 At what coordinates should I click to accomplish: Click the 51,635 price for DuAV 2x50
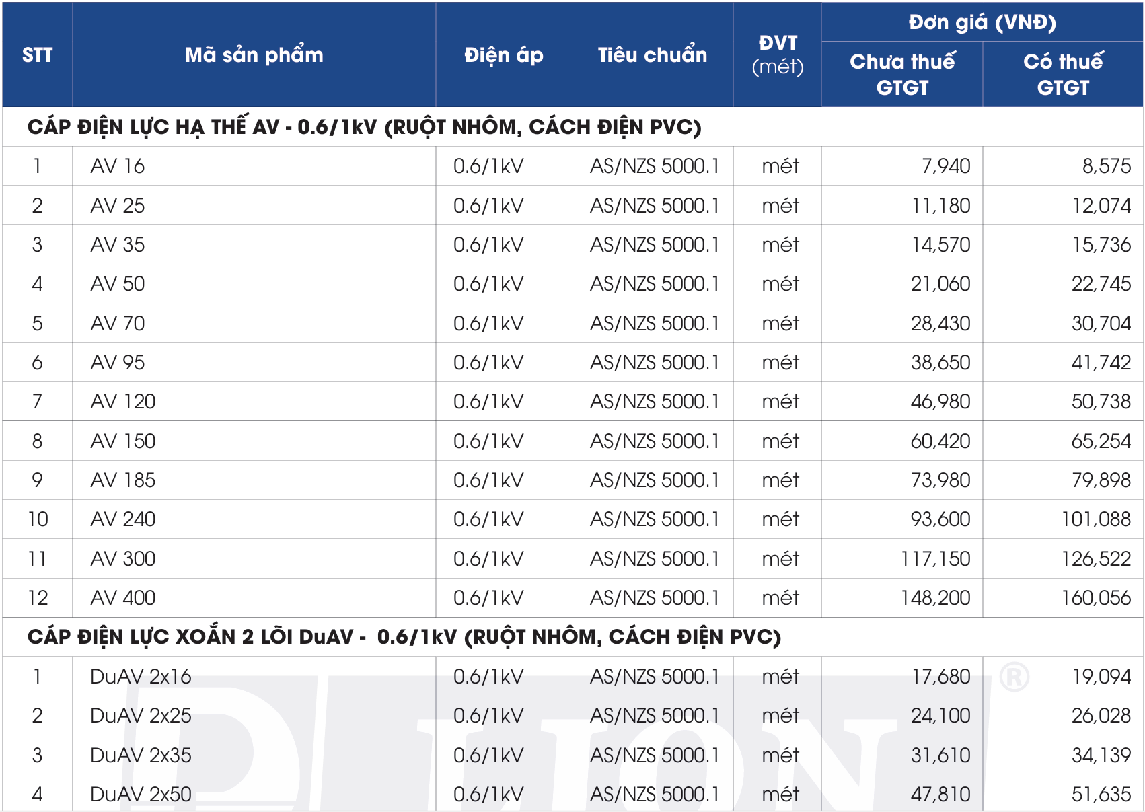(x=1101, y=795)
